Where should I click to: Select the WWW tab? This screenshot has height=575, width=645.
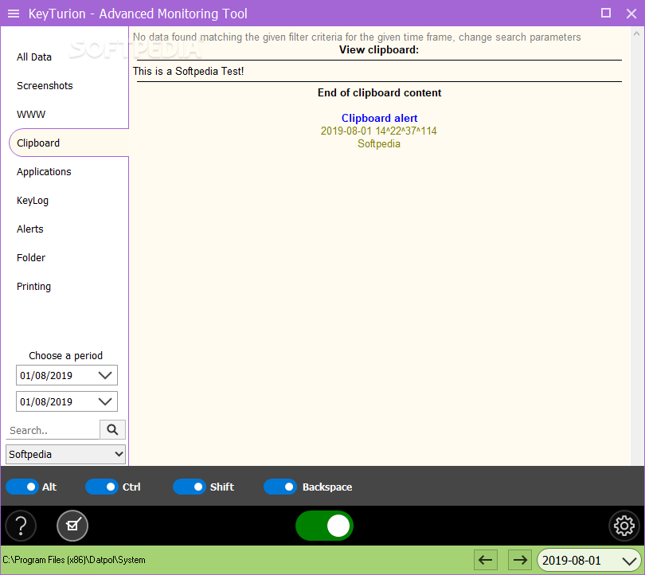tap(31, 115)
